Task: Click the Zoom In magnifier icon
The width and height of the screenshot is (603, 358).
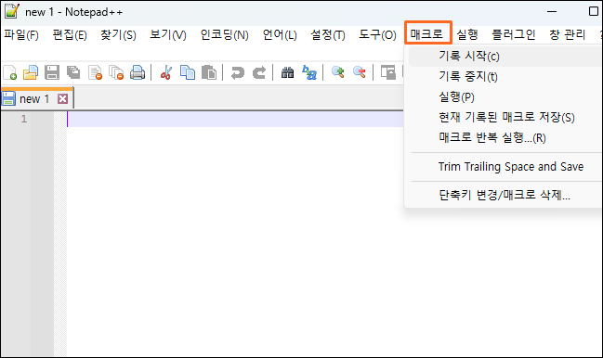Action: pos(337,72)
